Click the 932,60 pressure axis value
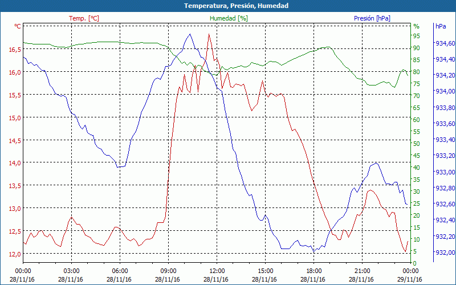Viewport: 456px width, 285px height. coord(445,205)
